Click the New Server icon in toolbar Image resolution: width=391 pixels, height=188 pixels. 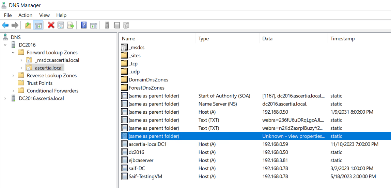(107, 25)
